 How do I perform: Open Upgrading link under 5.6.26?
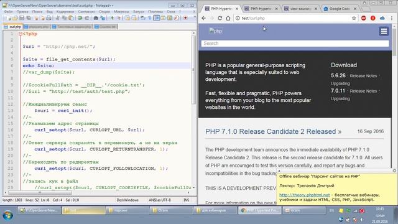340,83
